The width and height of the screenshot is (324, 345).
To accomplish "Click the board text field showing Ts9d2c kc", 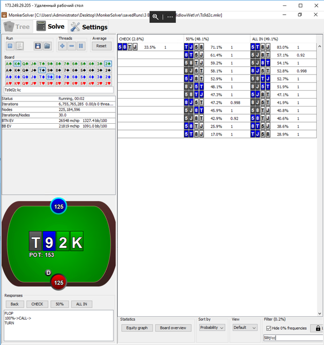I will click(x=59, y=90).
